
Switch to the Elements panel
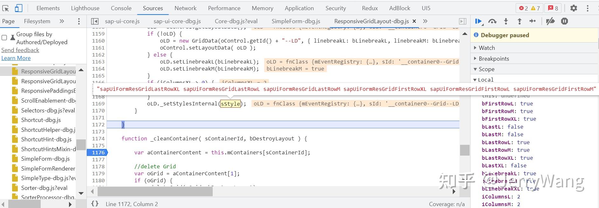coord(48,8)
